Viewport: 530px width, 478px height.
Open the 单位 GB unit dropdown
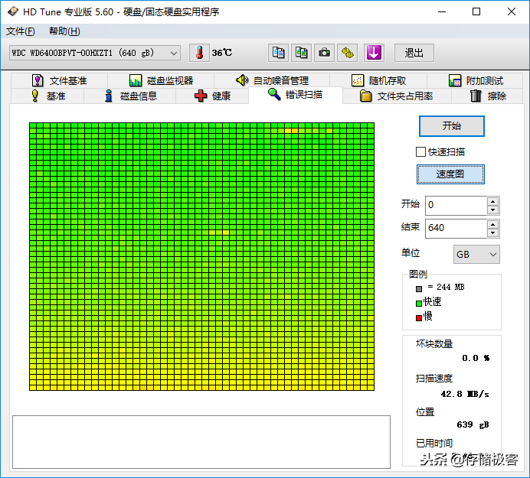click(x=476, y=254)
